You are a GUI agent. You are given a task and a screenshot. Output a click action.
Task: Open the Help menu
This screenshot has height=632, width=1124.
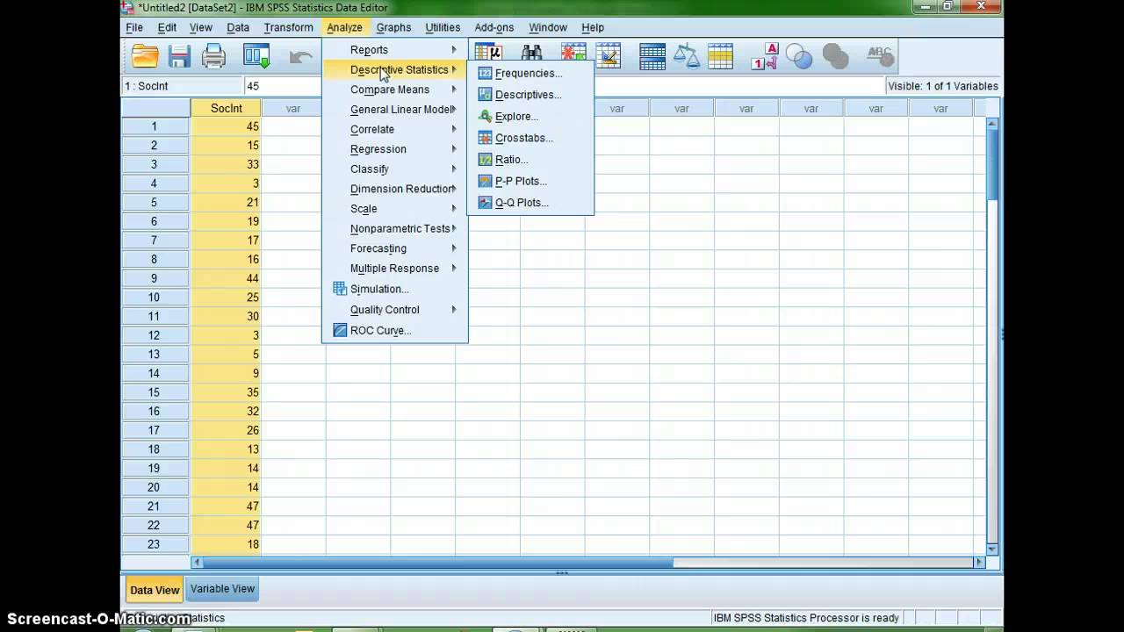click(x=593, y=28)
